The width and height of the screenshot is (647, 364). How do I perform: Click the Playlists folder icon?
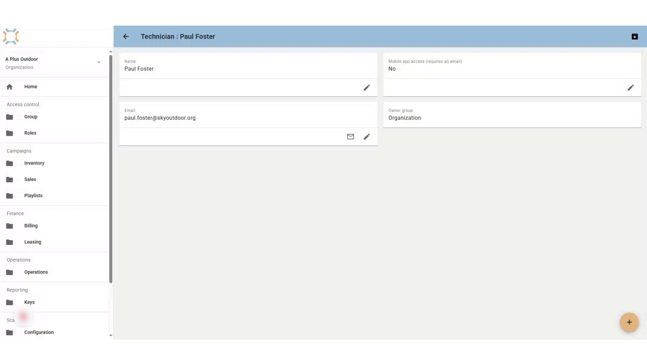tap(9, 196)
